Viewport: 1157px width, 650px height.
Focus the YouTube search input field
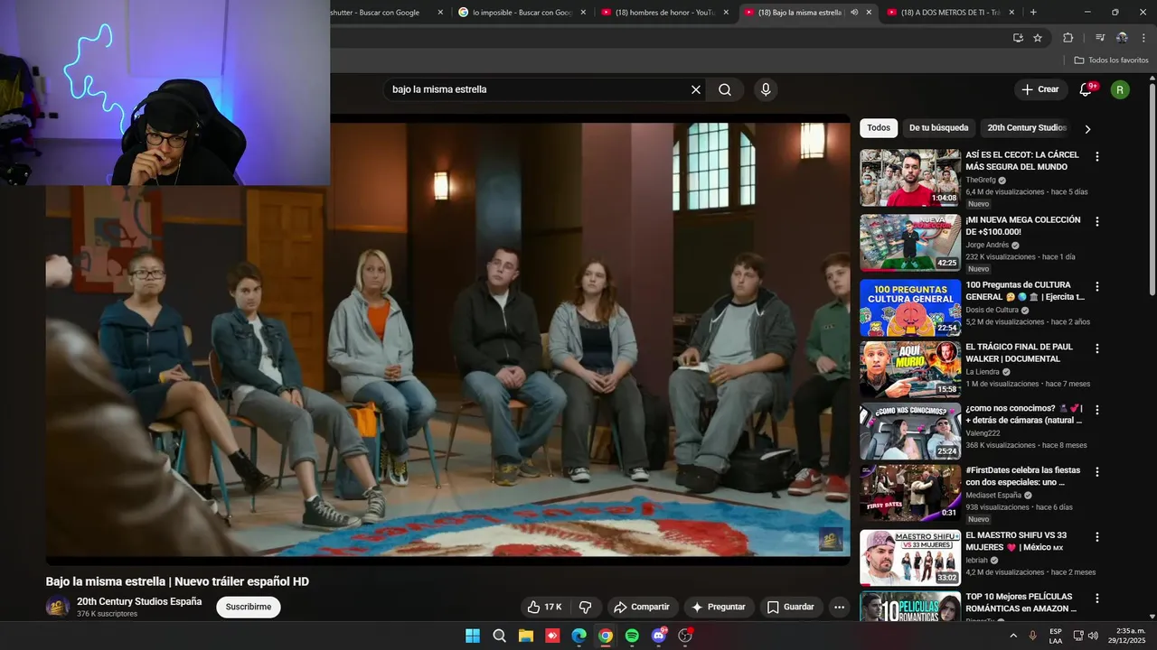(537, 89)
